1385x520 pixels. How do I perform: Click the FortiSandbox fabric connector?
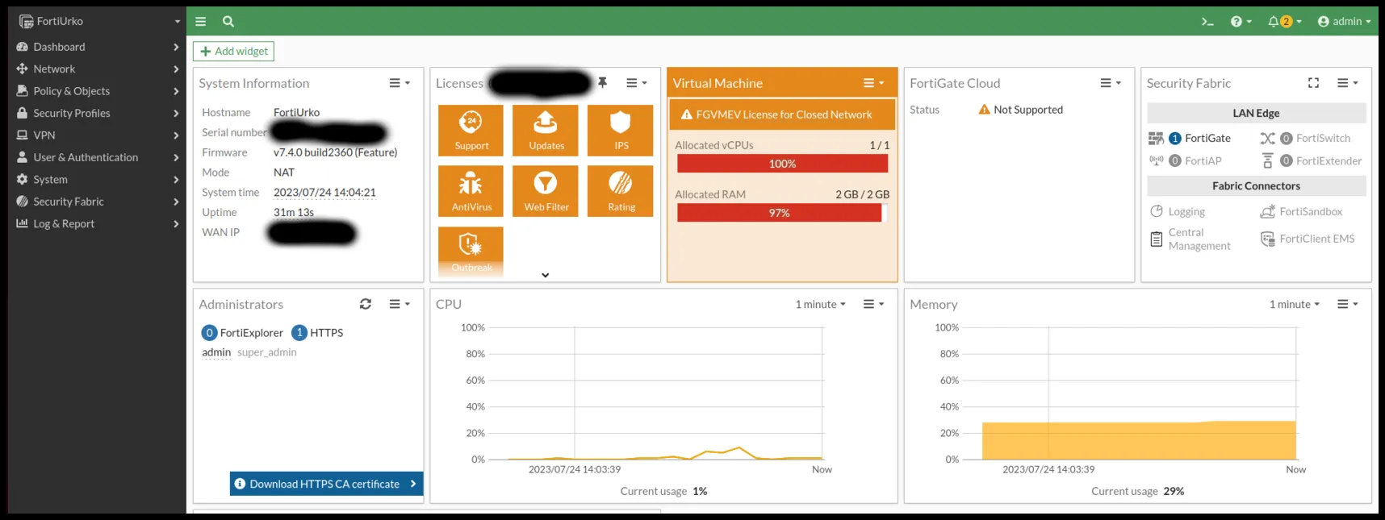click(x=1301, y=211)
